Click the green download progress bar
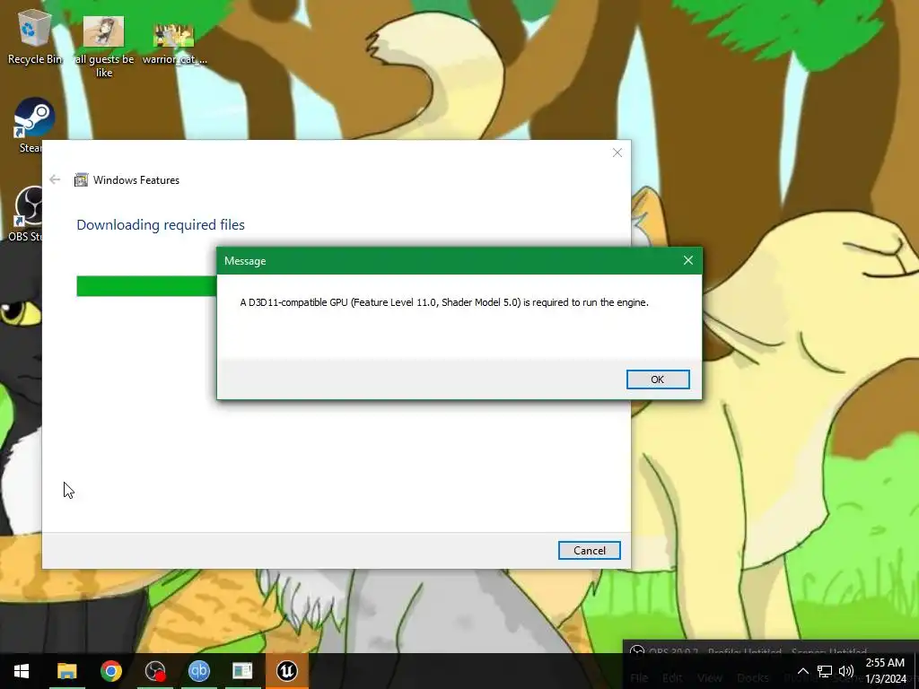Viewport: 919px width, 689px height. click(146, 286)
